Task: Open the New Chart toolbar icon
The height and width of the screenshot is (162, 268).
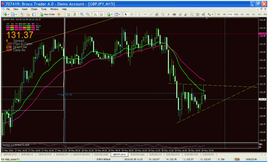Action: point(5,15)
